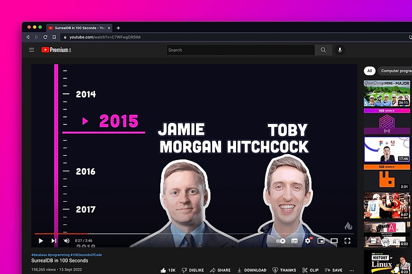The height and width of the screenshot is (274, 412).
Task: Play the video
Action: [x=41, y=241]
